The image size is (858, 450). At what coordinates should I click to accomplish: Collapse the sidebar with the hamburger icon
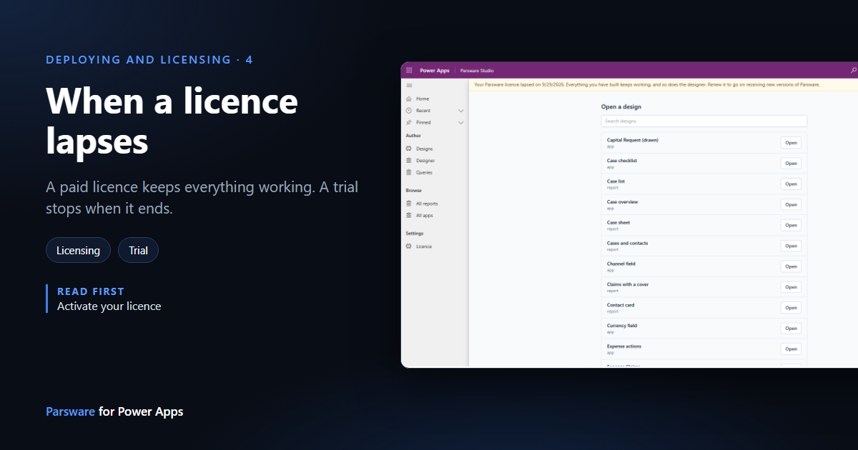coord(409,85)
